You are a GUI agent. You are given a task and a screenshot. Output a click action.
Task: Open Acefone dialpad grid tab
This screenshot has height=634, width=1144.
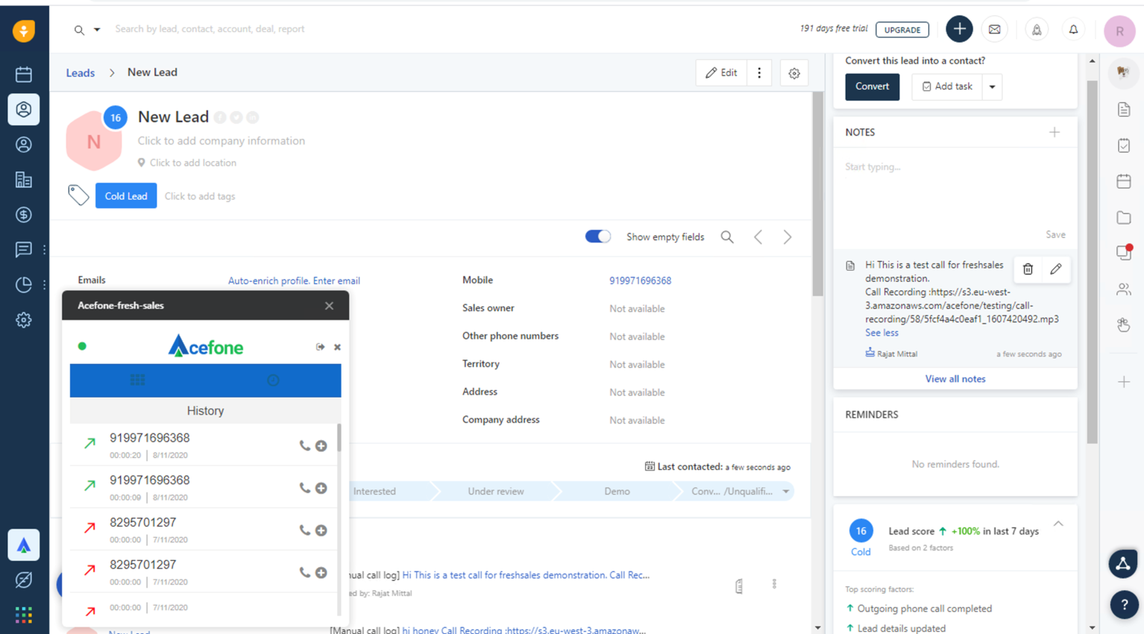point(138,380)
